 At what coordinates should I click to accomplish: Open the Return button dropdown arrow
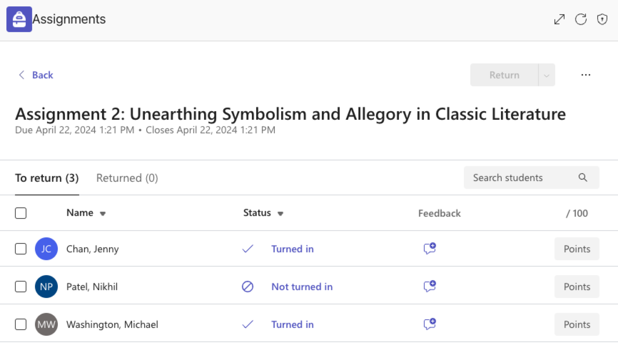tap(547, 75)
